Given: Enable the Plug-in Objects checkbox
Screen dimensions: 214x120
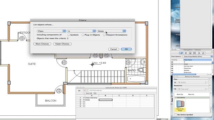Looking at the screenshot, I should tap(83, 35).
